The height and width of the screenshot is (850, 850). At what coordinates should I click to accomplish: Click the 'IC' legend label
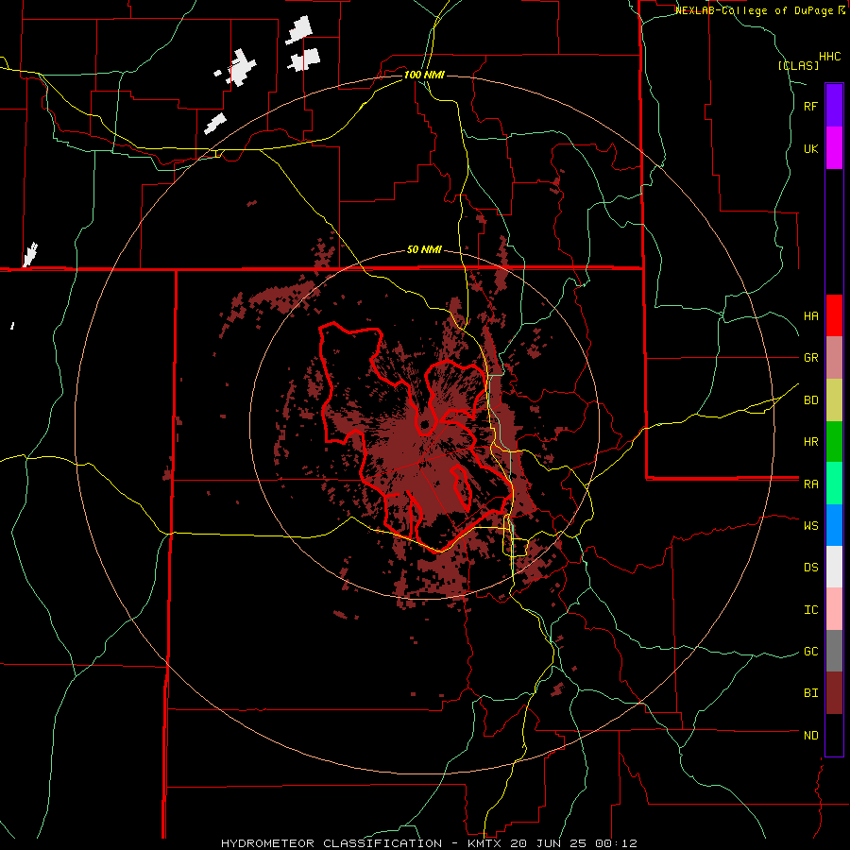tap(810, 610)
